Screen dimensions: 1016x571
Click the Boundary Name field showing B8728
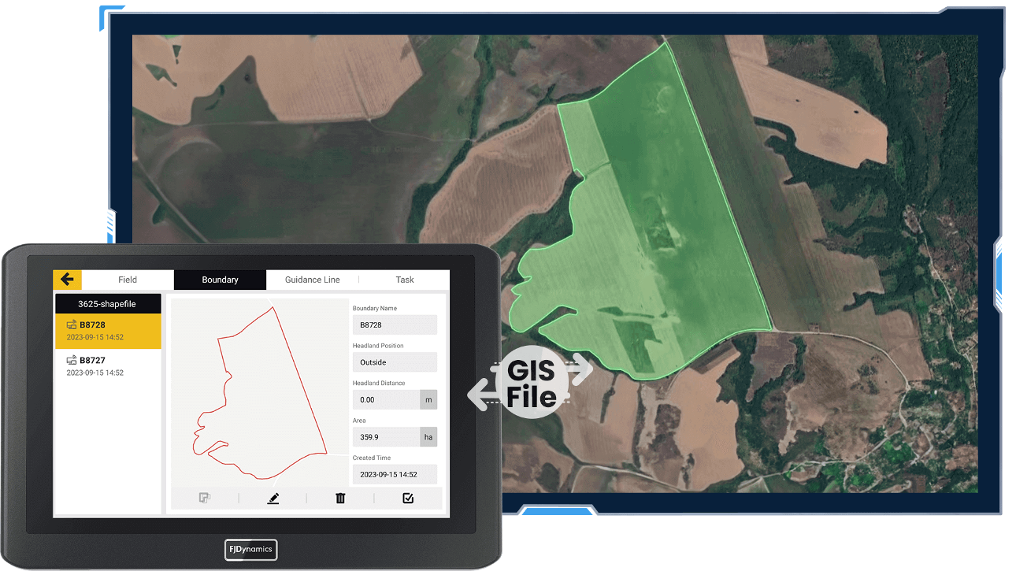click(x=395, y=324)
